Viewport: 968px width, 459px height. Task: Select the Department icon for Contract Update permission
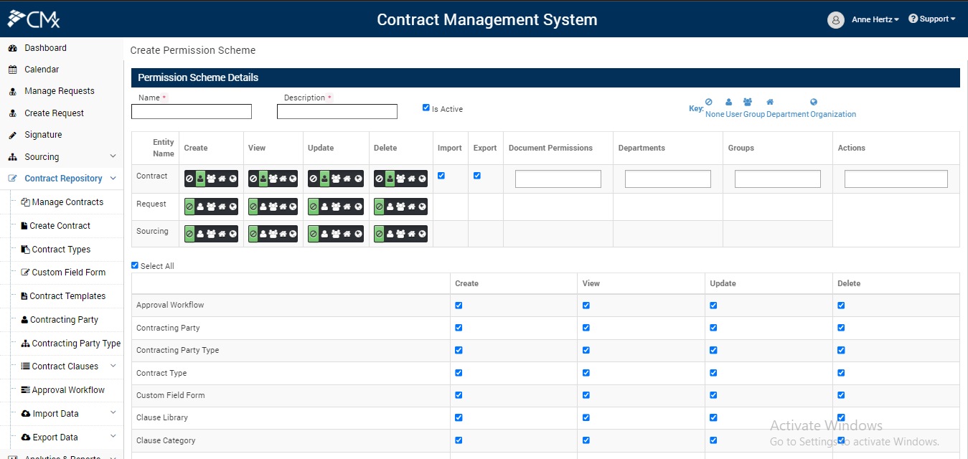coord(348,178)
